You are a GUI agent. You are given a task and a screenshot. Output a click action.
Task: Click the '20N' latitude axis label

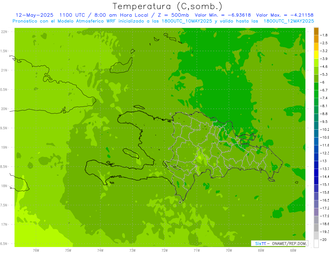tap(4, 109)
